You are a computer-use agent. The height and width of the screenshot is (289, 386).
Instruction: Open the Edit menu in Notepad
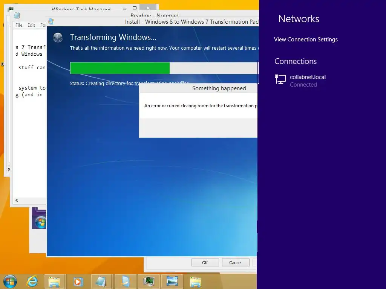pyautogui.click(x=31, y=25)
